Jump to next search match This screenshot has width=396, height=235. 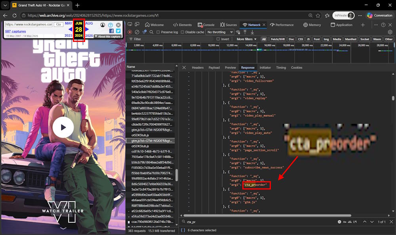372,222
